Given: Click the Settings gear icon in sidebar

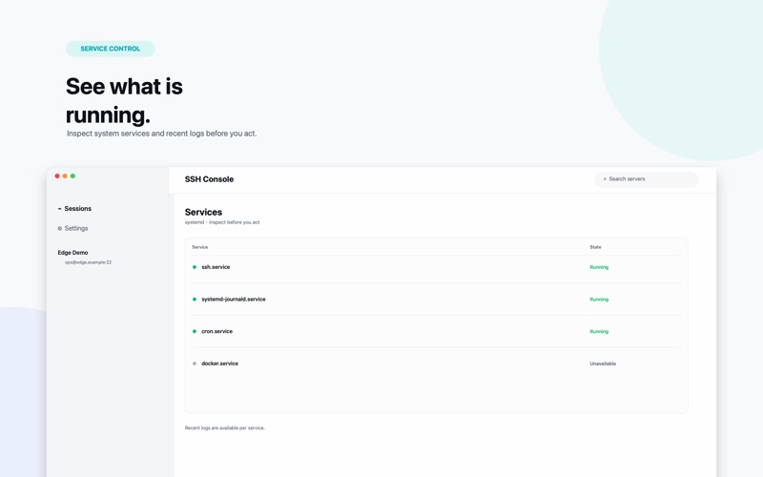Looking at the screenshot, I should click(x=60, y=228).
